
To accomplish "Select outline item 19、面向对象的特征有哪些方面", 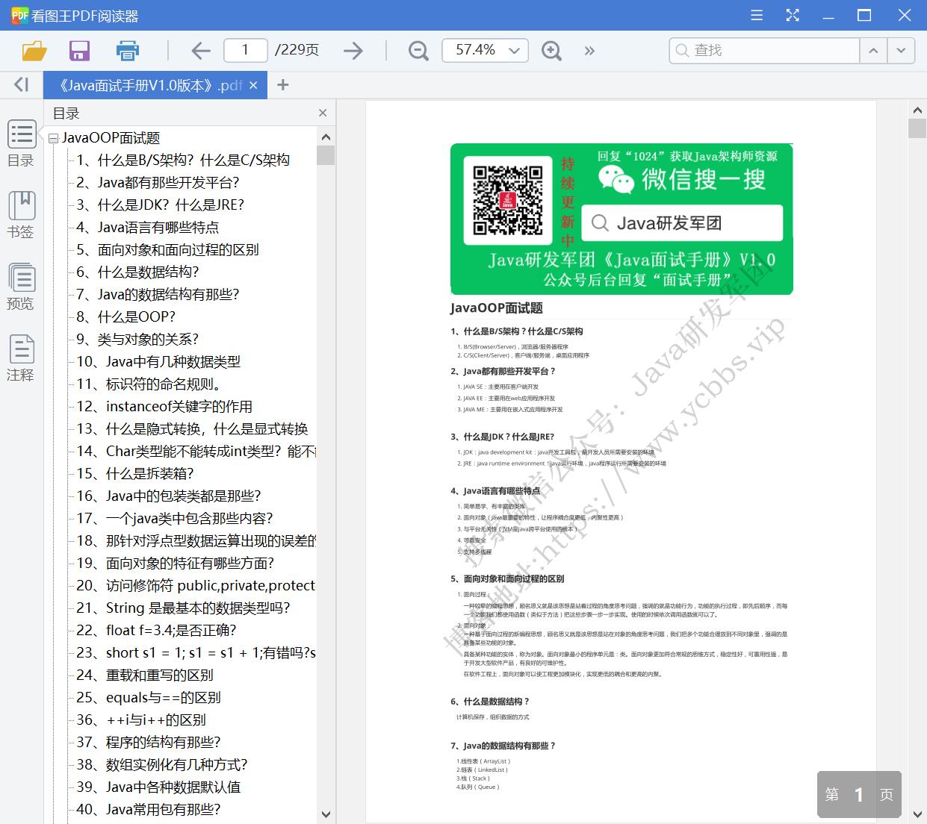I will 175,563.
